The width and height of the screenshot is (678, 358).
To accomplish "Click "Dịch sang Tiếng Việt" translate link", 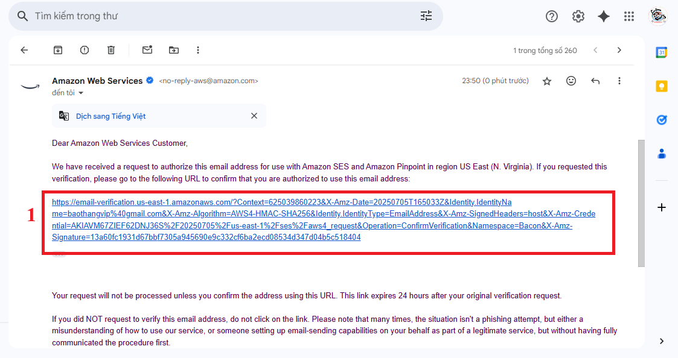I will pyautogui.click(x=110, y=116).
